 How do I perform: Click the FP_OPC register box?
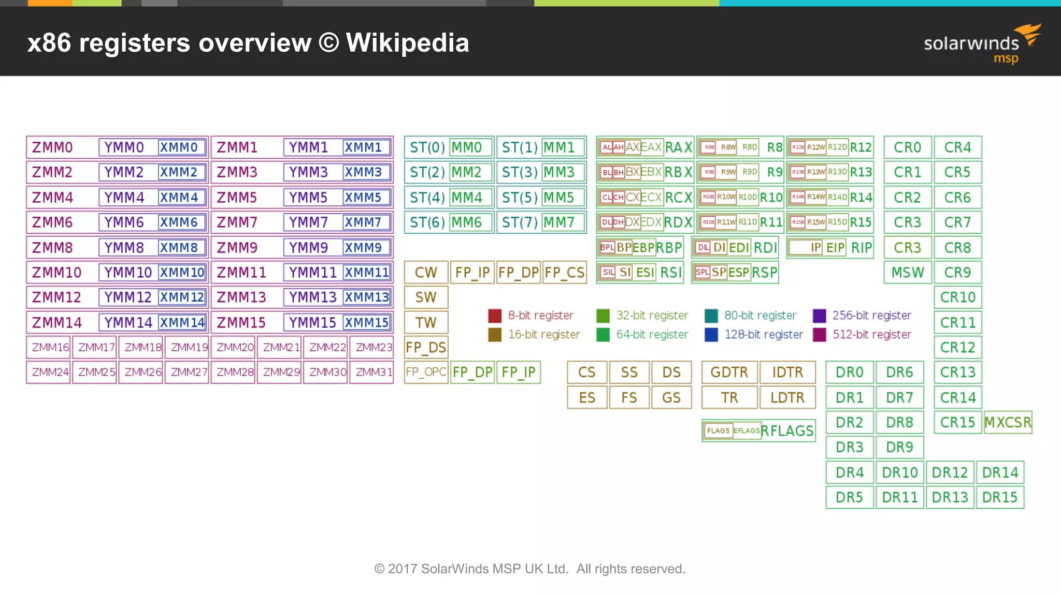click(426, 372)
